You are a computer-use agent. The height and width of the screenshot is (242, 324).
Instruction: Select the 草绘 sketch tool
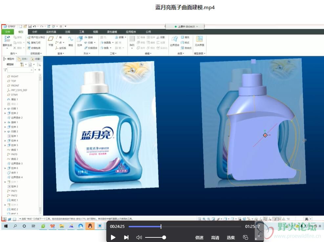[71, 41]
